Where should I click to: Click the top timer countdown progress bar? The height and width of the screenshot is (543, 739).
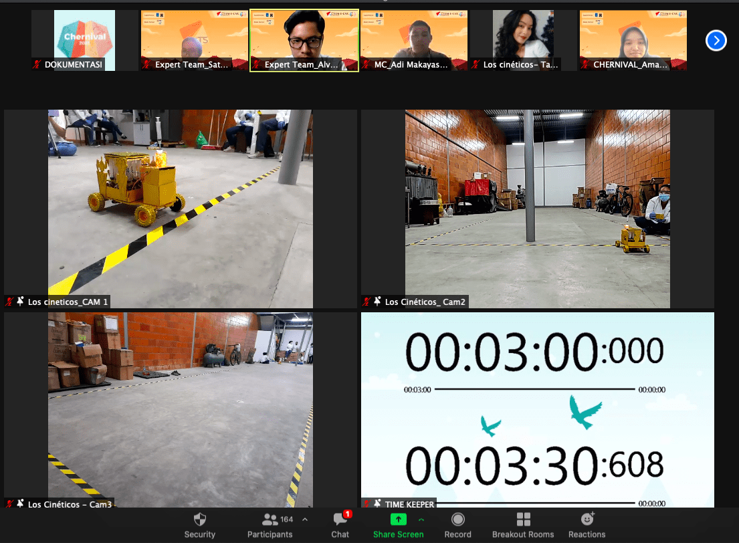pyautogui.click(x=534, y=389)
